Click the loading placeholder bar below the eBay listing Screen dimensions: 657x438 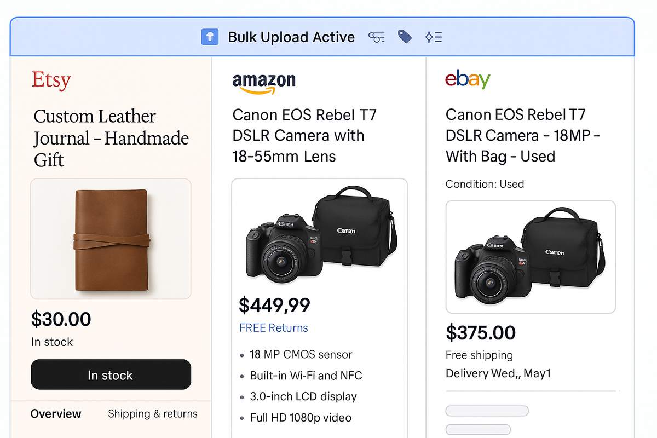tap(487, 411)
